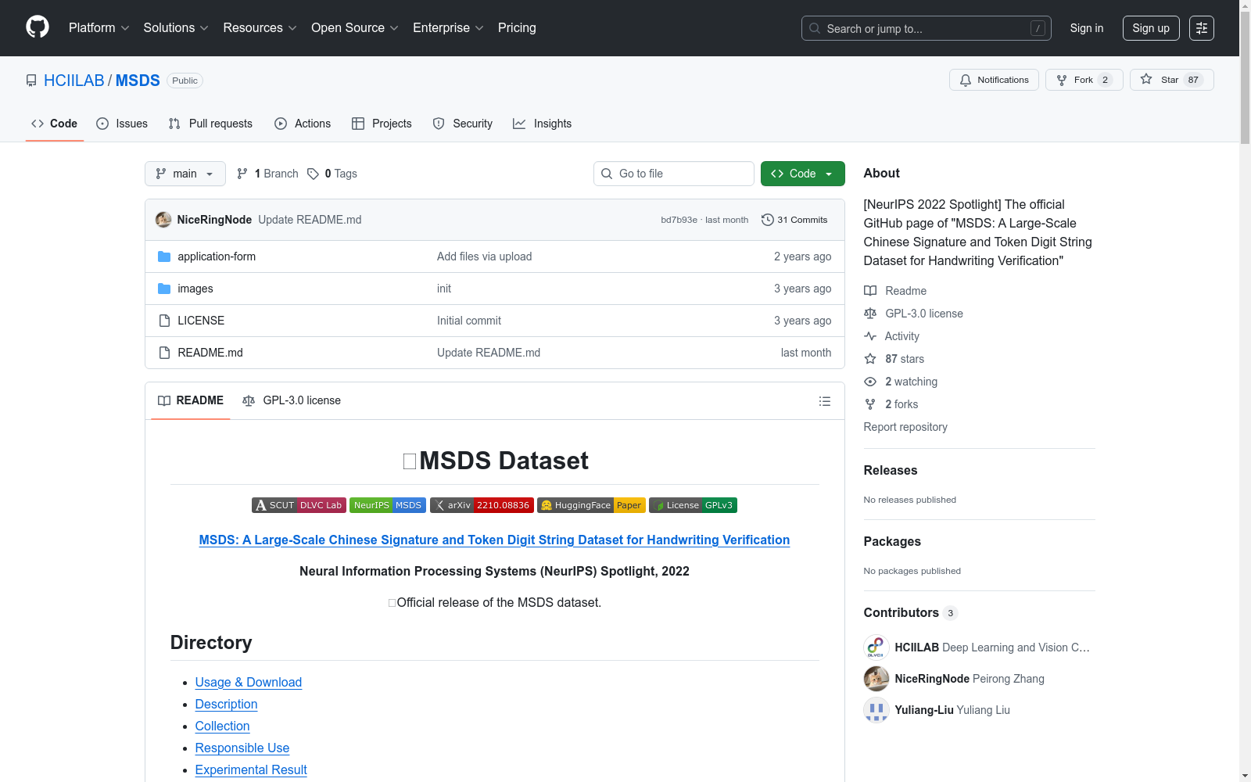The height and width of the screenshot is (782, 1251).
Task: Click the NeurIPS MSDS badge
Action: [388, 505]
